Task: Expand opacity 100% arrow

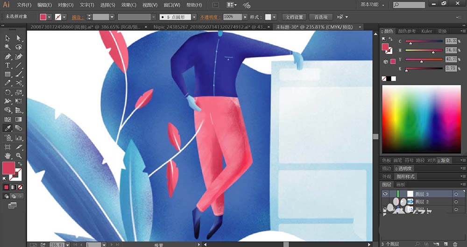Action: coord(245,17)
